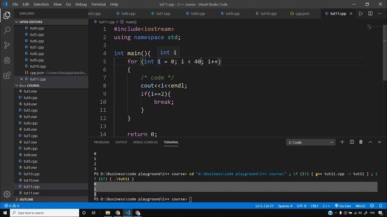Screen dimensions: 387x217
Task: Select tut11.exe in the file tree
Action: (31, 193)
